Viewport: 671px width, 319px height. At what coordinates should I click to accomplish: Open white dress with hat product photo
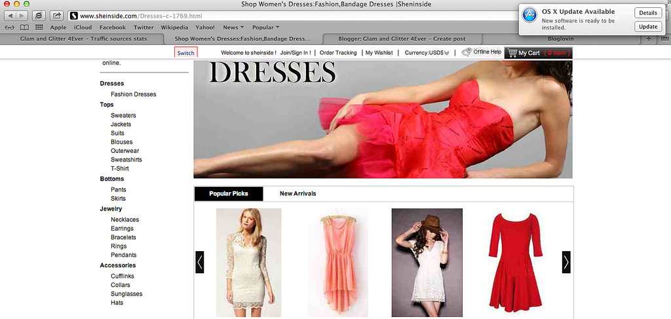coord(427,262)
